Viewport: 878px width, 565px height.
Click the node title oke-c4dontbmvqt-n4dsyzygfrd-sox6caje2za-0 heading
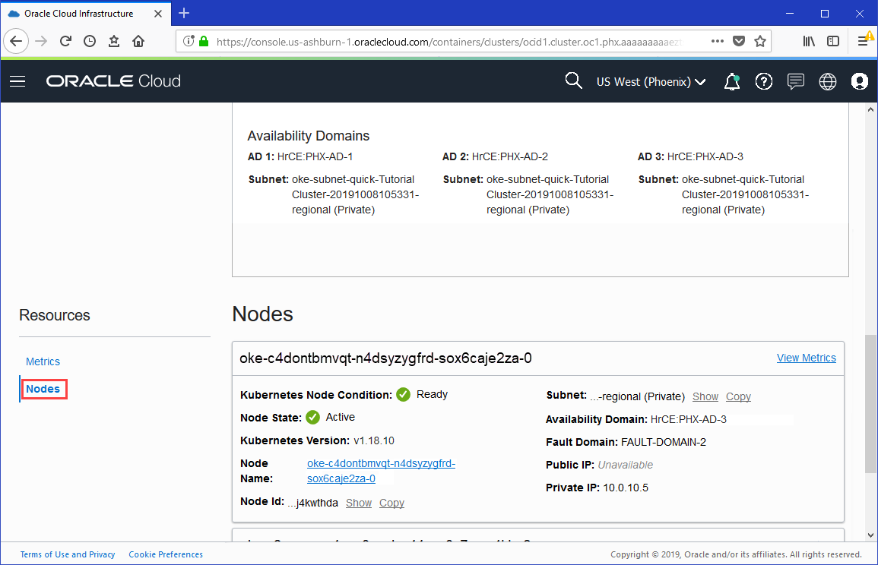click(x=386, y=358)
